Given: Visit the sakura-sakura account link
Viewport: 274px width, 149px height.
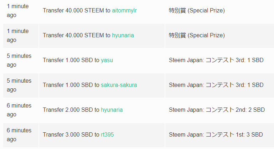Looking at the screenshot, I should pyautogui.click(x=119, y=85).
